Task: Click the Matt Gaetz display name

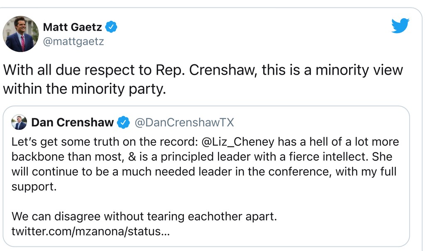Action: click(73, 27)
